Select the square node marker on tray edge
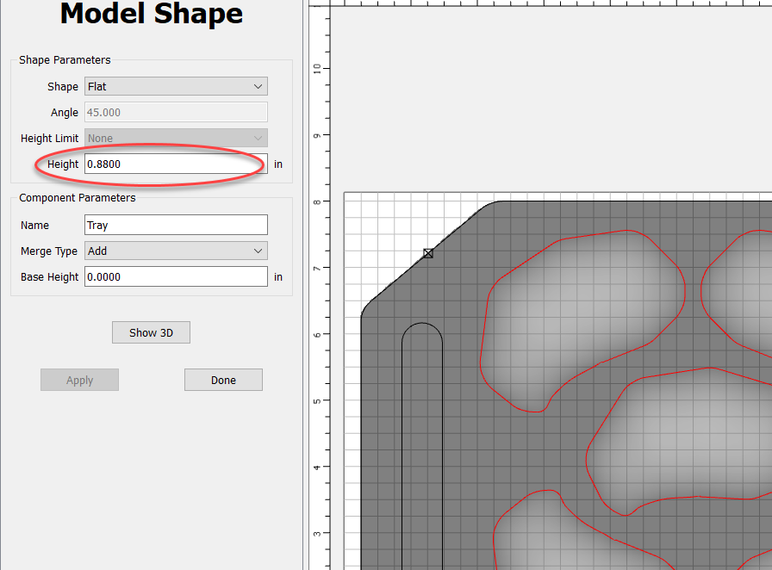 tap(428, 253)
